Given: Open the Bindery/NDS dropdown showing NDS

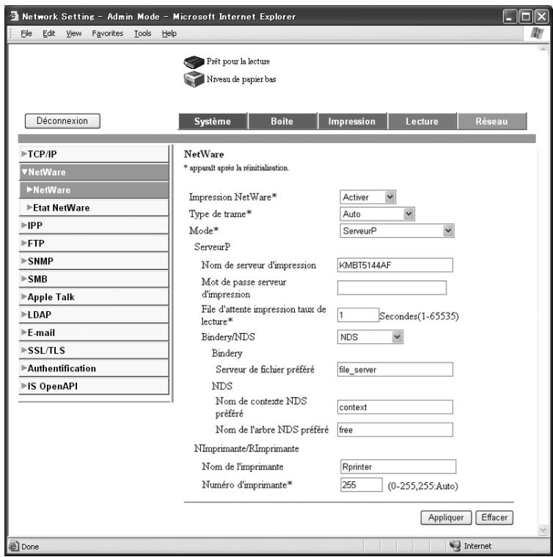Looking at the screenshot, I should click(370, 337).
